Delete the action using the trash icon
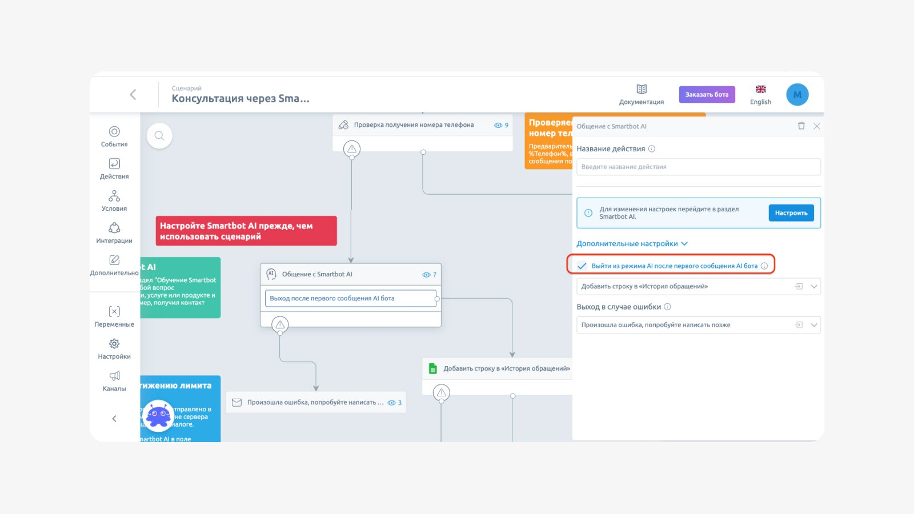This screenshot has height=514, width=914. [x=801, y=126]
